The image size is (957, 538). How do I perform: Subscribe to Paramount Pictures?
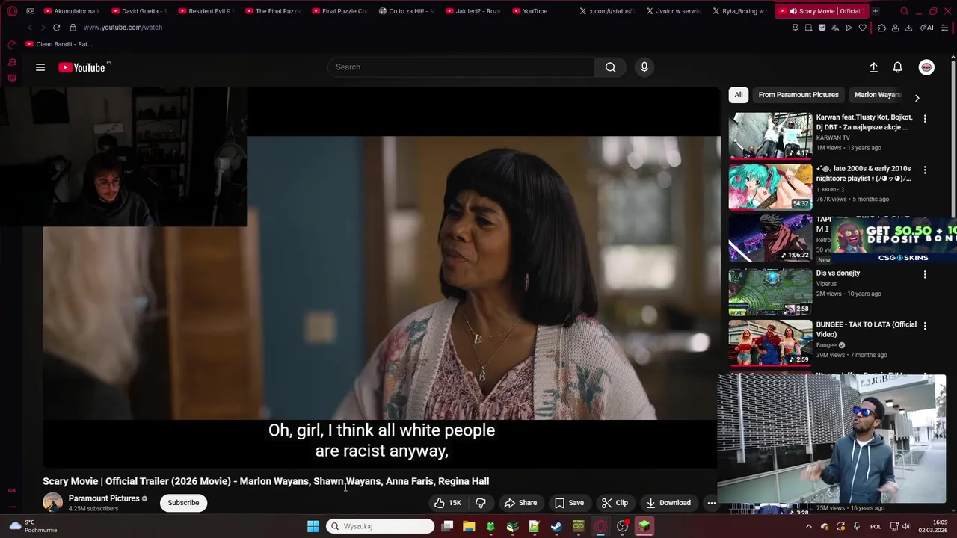click(x=183, y=503)
